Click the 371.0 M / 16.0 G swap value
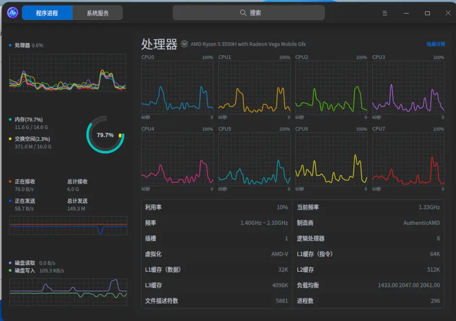Viewport: 456px width, 321px height. (33, 146)
